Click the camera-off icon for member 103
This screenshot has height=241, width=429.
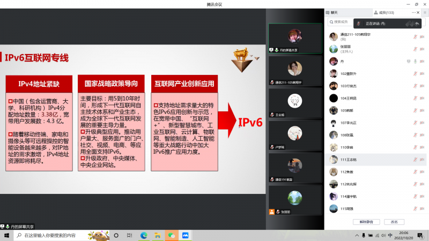tap(422, 86)
